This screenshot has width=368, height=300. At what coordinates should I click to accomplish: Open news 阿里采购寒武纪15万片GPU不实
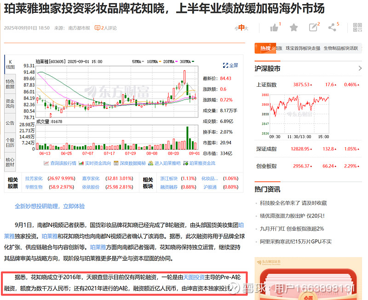pos(296,241)
